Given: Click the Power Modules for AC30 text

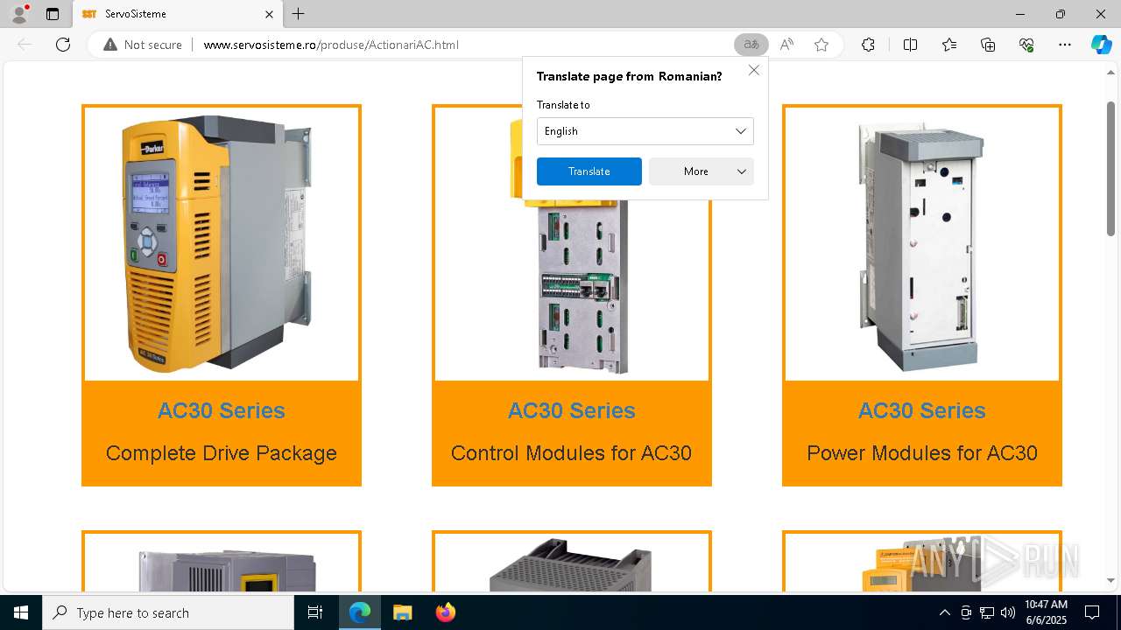Looking at the screenshot, I should pos(922,453).
